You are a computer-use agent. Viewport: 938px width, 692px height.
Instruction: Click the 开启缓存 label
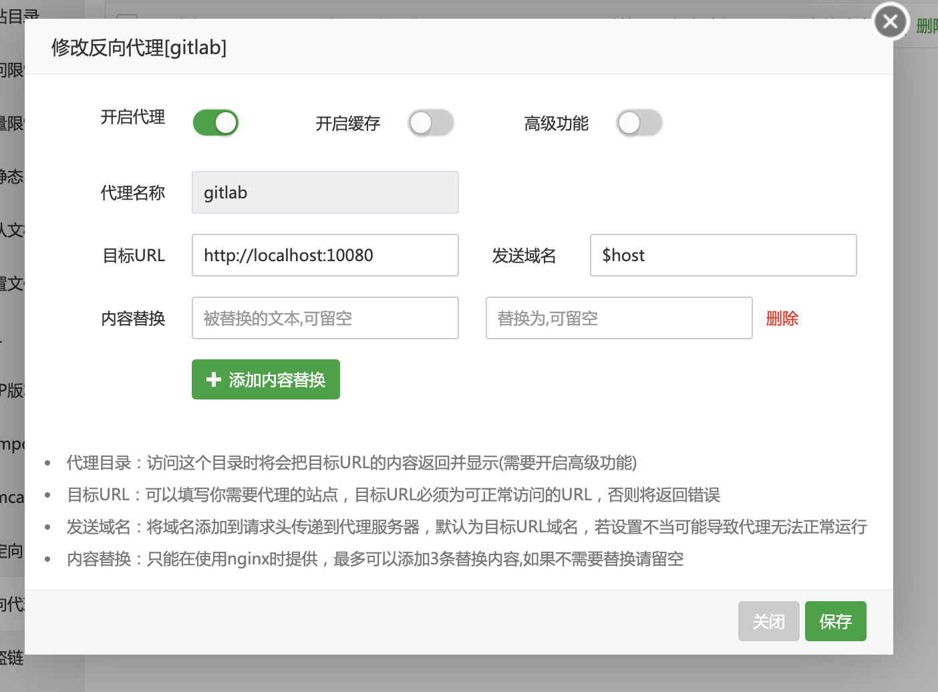coord(348,124)
